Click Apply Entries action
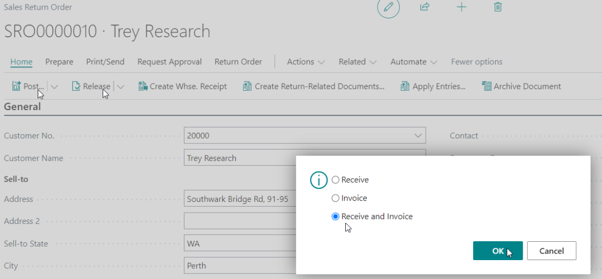This screenshot has height=279, width=602. click(433, 86)
